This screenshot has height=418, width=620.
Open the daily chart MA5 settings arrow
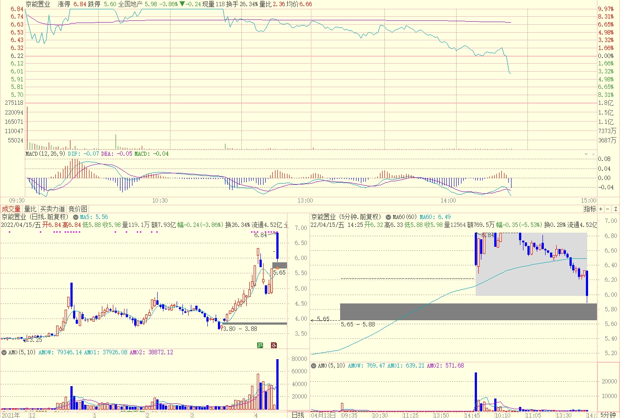(76, 217)
